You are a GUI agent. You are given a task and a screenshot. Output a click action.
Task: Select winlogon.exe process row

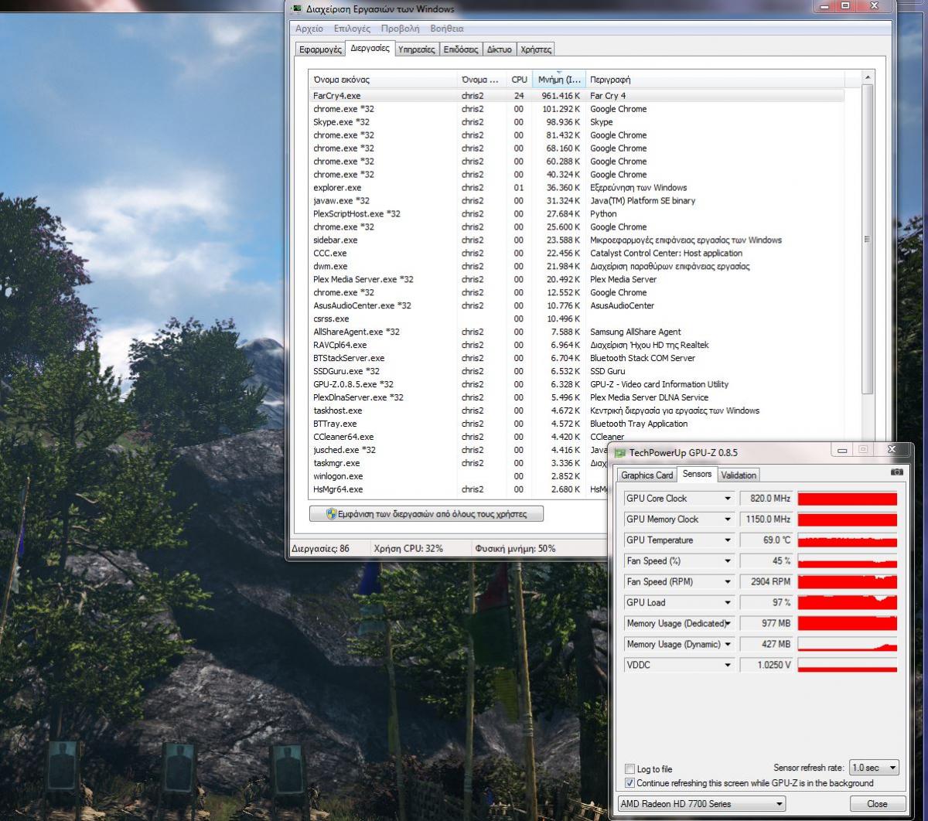click(459, 477)
